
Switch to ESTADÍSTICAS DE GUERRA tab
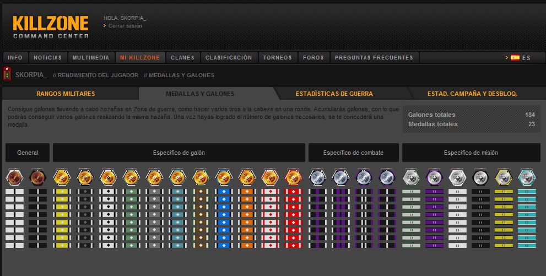[x=334, y=94]
